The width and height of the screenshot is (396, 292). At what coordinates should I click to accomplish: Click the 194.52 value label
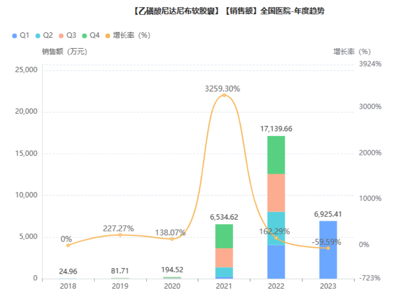[172, 270]
